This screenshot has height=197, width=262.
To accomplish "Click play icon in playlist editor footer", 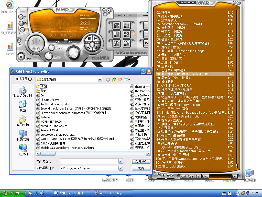I will pos(159,174).
